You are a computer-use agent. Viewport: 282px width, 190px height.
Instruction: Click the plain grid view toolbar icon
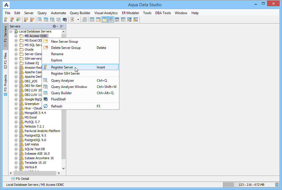tap(92, 20)
